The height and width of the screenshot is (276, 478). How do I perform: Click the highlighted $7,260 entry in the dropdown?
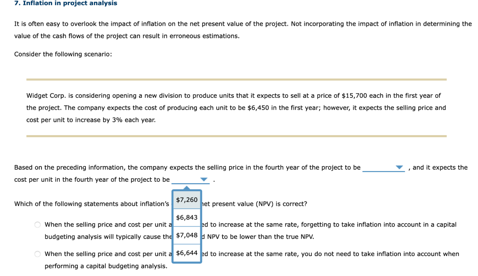click(186, 200)
